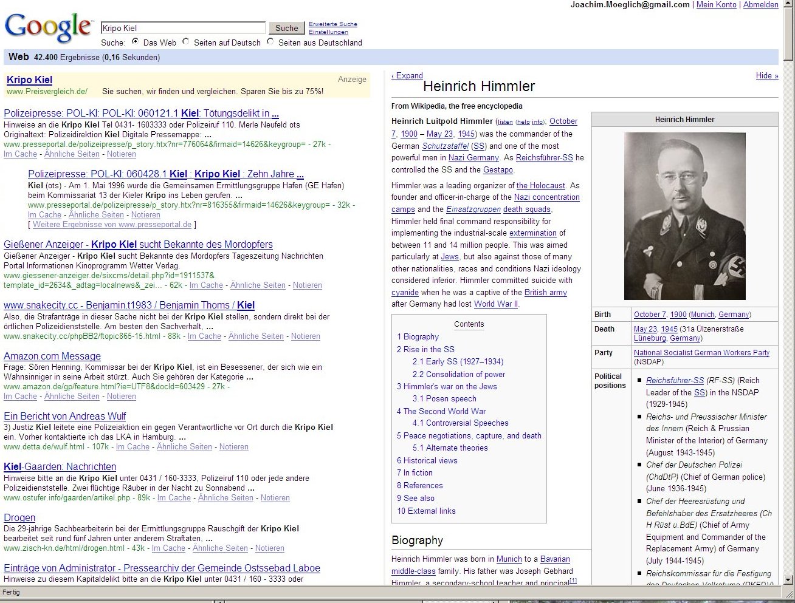Viewport: 795px width, 603px height.
Task: Choose "Seiten aus Deutschland" radio button
Action: coord(270,42)
